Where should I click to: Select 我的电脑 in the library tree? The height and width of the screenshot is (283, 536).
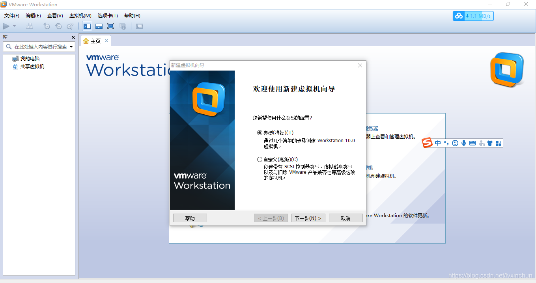point(30,58)
